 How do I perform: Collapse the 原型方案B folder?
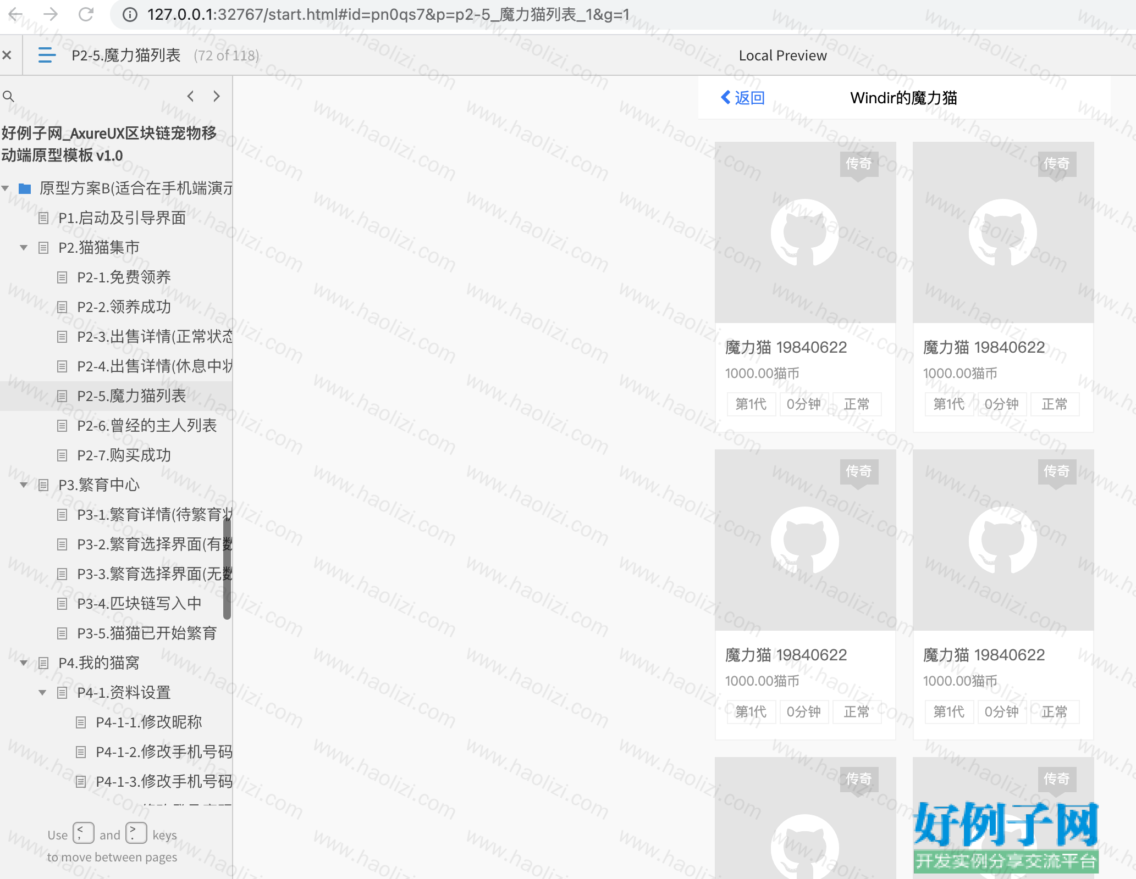[x=5, y=188]
